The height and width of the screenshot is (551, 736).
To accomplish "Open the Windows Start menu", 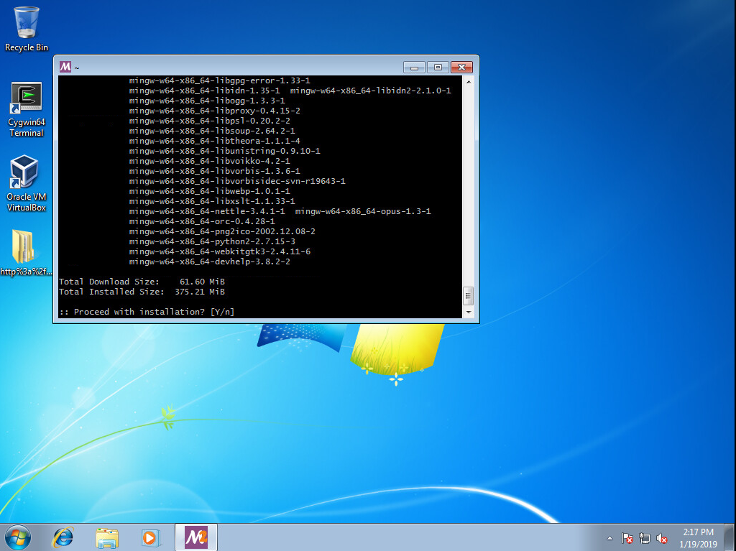I will 18,537.
